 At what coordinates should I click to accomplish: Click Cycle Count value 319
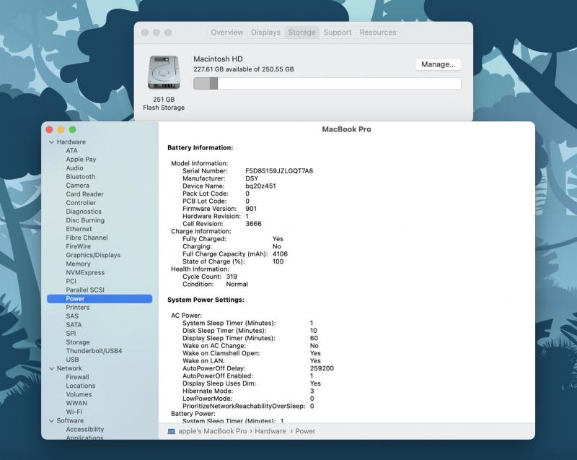tap(232, 277)
